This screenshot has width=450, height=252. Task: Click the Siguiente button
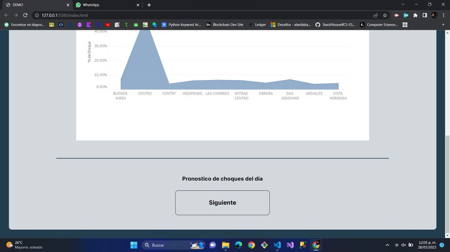coord(222,202)
